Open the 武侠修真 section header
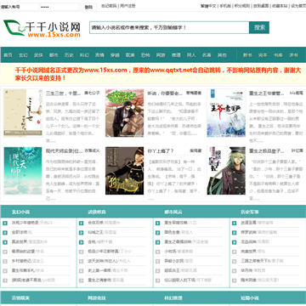 tap(97, 212)
